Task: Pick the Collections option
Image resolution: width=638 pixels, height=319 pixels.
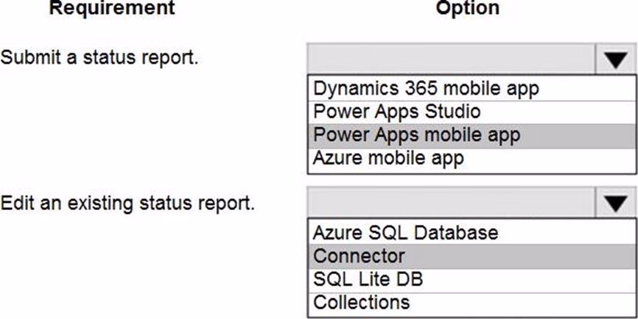Action: (361, 301)
